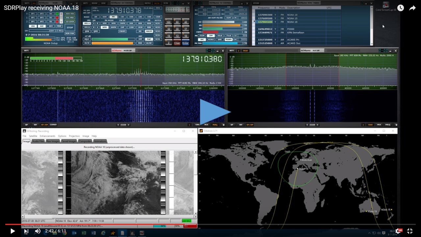Open MEM PAN from the SDRuno Main panel
Viewport: 421px width, 237px height.
point(70,33)
